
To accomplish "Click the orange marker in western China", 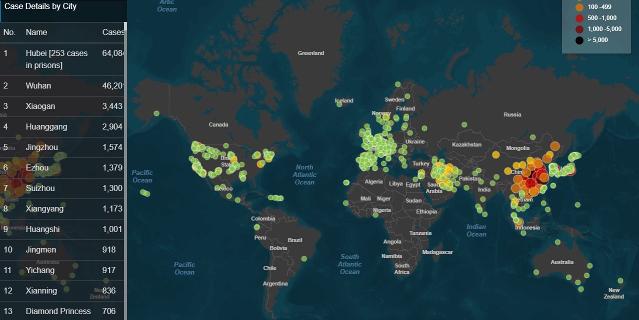I will coord(495,154).
